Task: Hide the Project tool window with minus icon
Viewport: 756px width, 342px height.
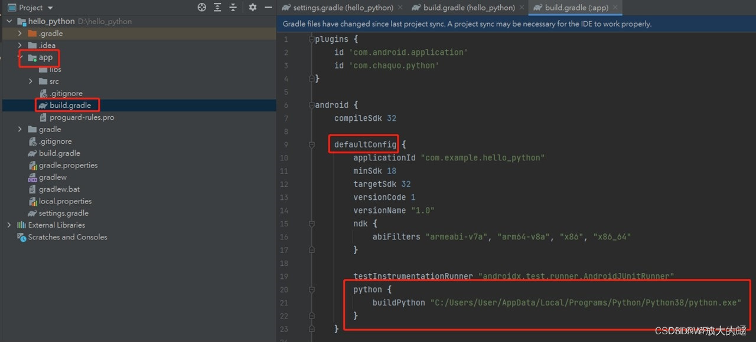Action: [268, 8]
